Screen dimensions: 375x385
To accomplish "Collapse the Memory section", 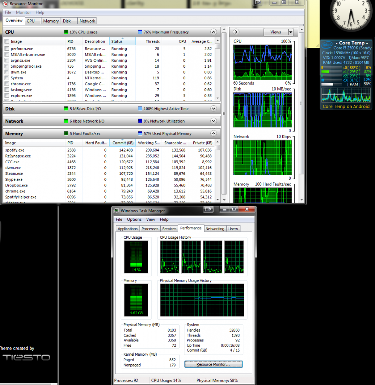I will (x=214, y=133).
